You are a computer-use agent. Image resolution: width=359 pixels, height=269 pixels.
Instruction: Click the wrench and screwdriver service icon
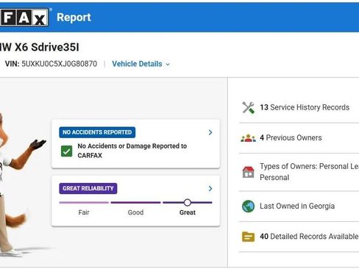tap(249, 108)
